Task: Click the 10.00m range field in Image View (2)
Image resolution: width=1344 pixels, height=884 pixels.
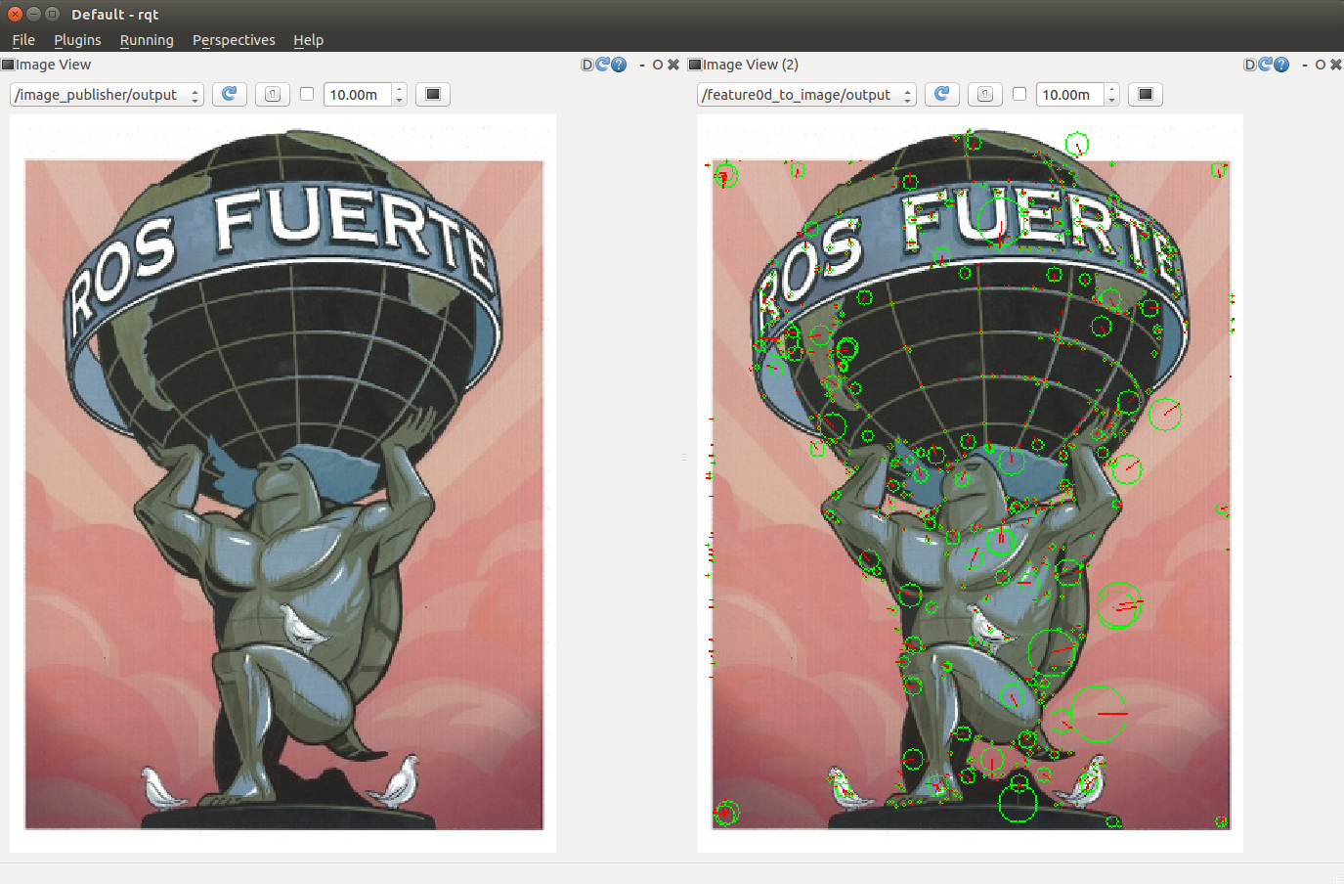Action: pyautogui.click(x=1070, y=94)
